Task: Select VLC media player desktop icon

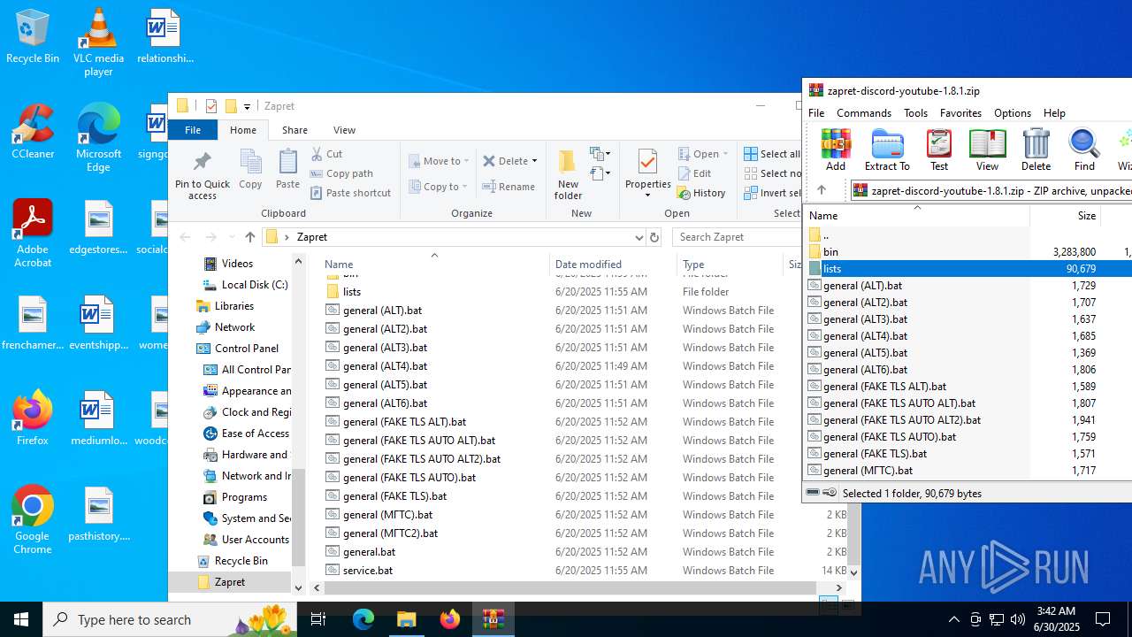Action: click(x=98, y=42)
